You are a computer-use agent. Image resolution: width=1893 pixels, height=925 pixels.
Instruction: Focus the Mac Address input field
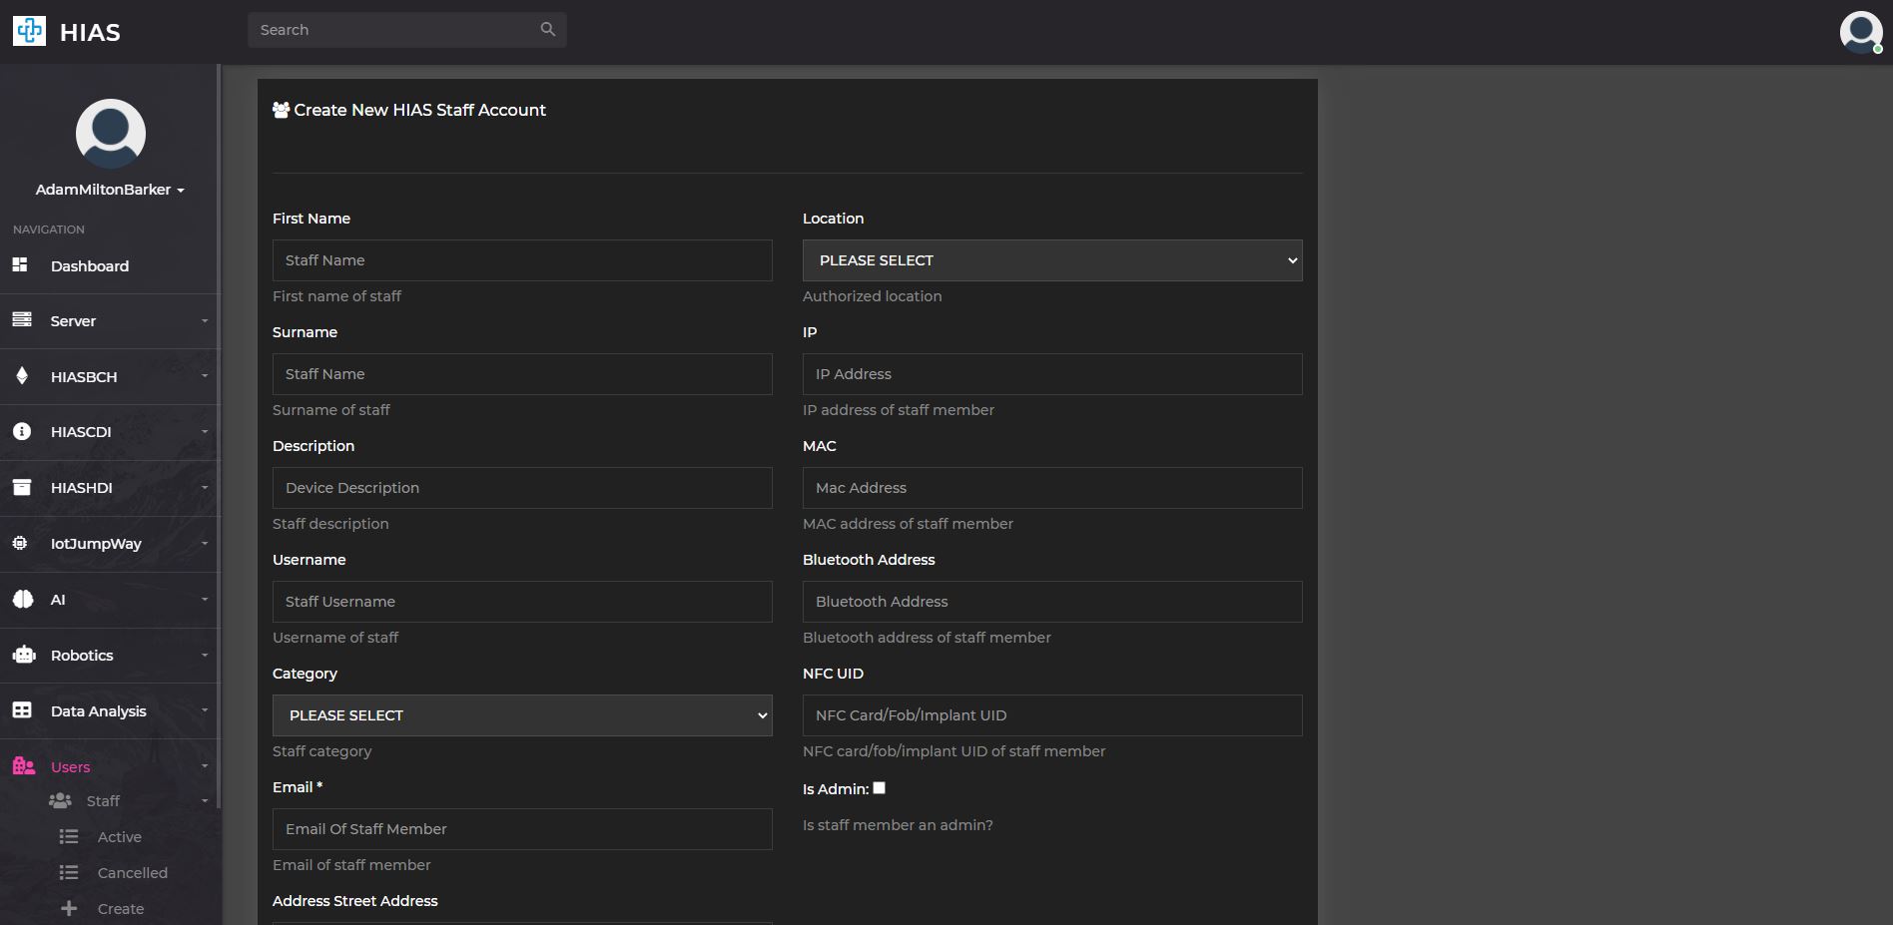tap(1052, 488)
